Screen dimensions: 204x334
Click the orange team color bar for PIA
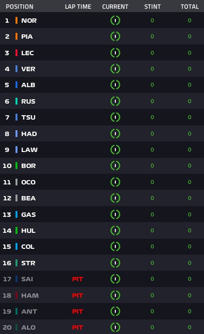coord(16,36)
